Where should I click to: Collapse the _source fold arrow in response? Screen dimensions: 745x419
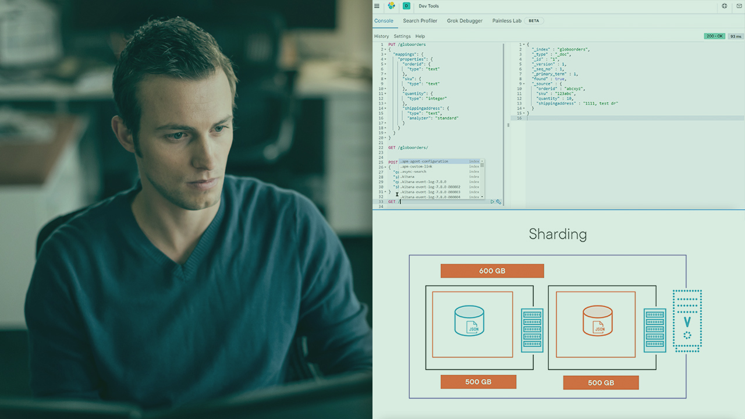(x=523, y=84)
